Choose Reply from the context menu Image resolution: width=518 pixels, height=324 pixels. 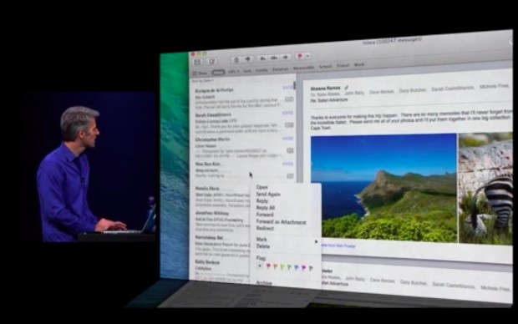262,200
